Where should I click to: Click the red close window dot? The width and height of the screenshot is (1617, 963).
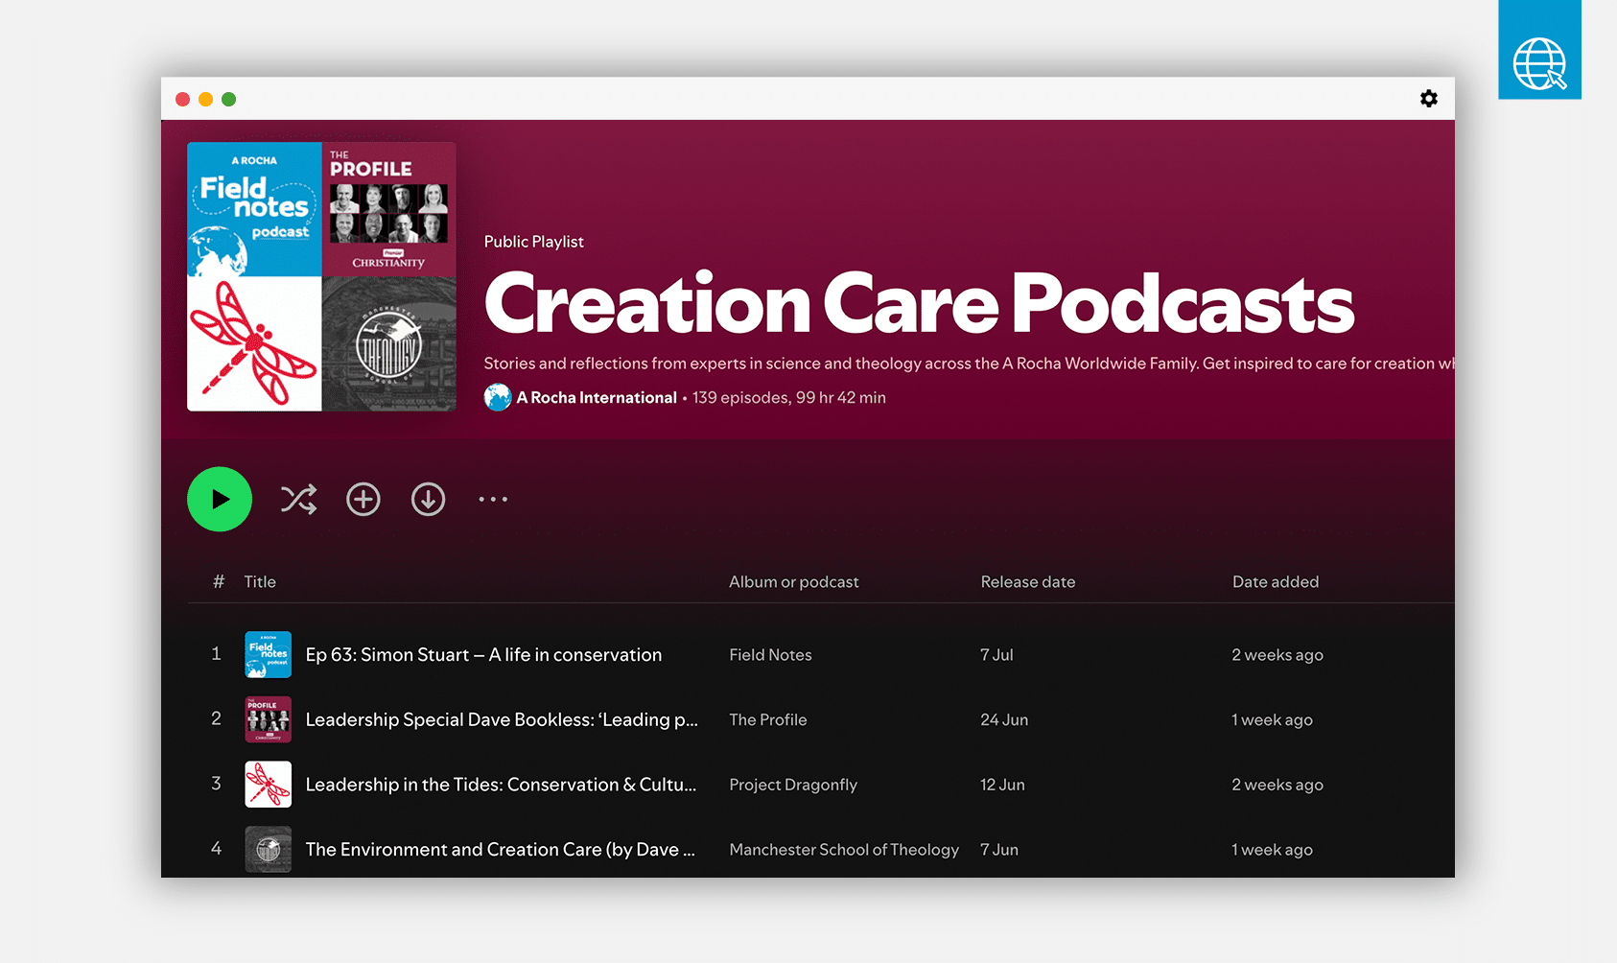point(182,99)
